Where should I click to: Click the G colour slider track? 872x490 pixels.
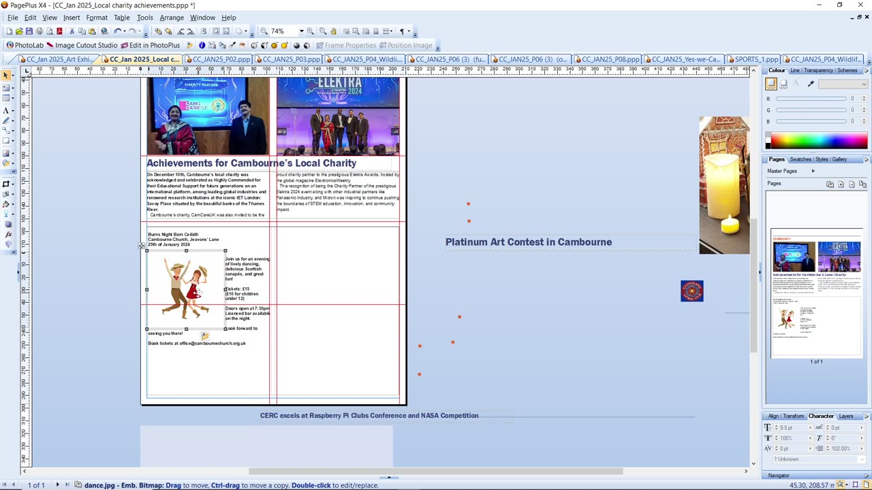click(811, 110)
